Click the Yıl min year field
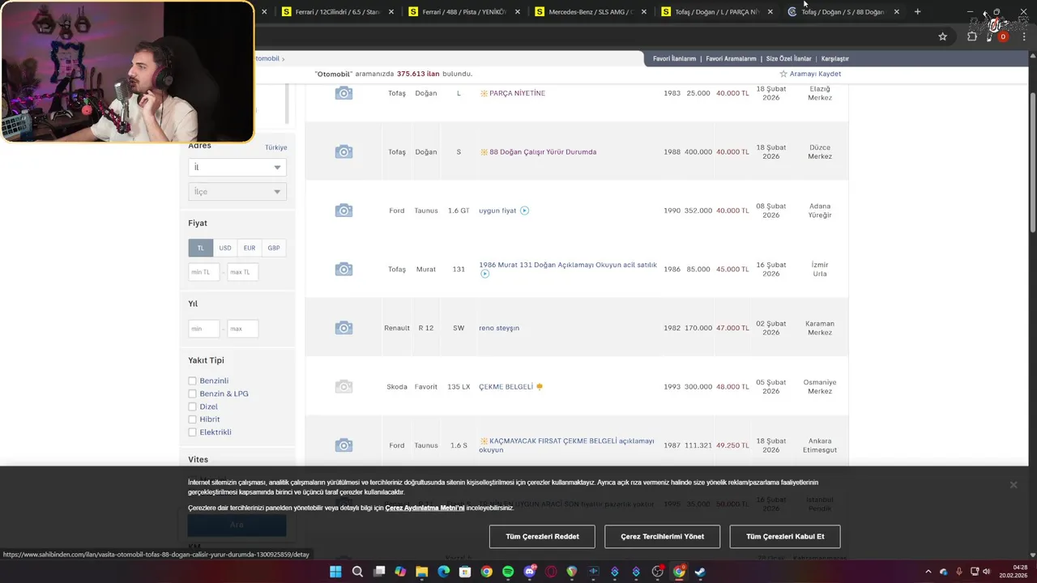The width and height of the screenshot is (1037, 583). tap(204, 329)
